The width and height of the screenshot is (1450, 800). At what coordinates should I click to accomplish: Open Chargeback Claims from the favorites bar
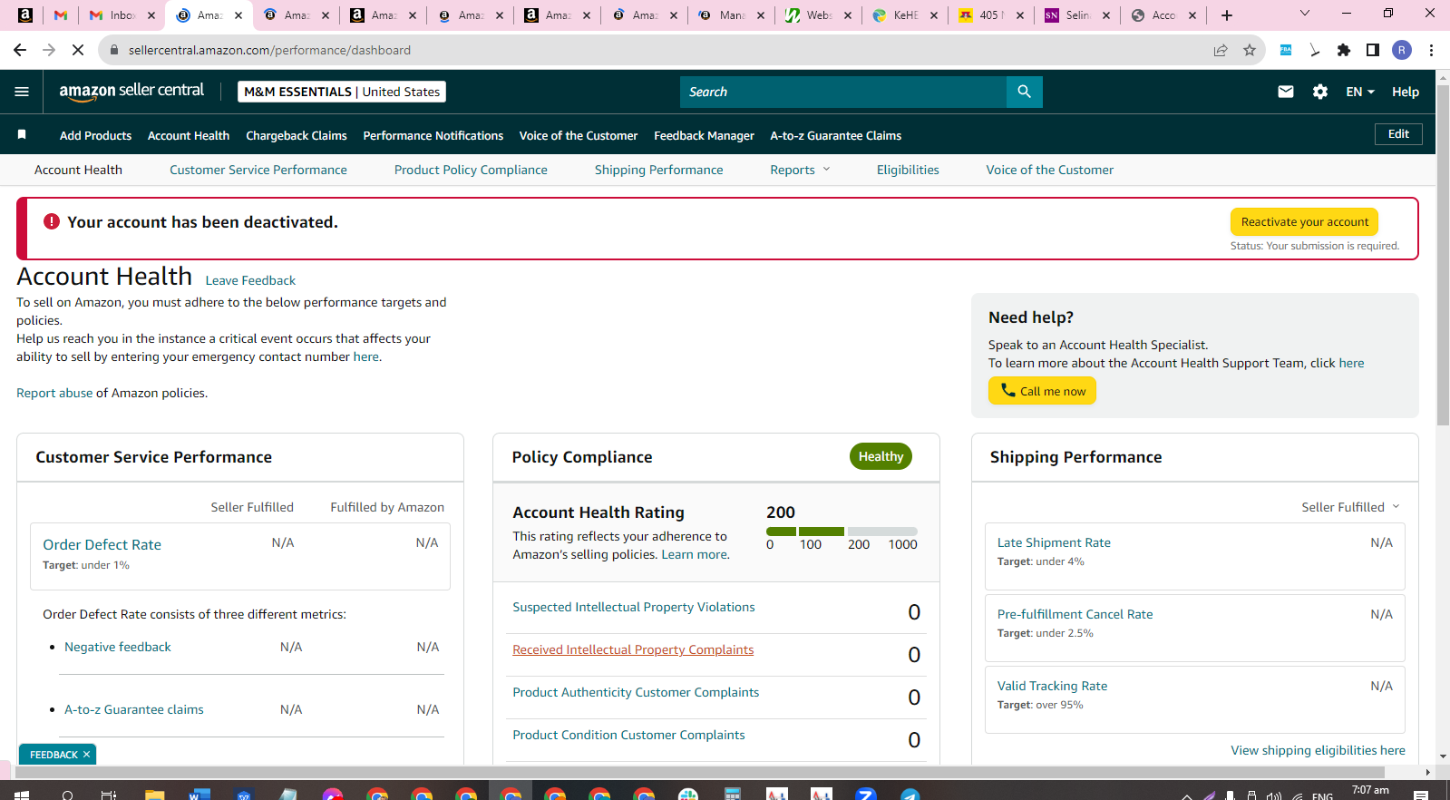click(x=297, y=135)
